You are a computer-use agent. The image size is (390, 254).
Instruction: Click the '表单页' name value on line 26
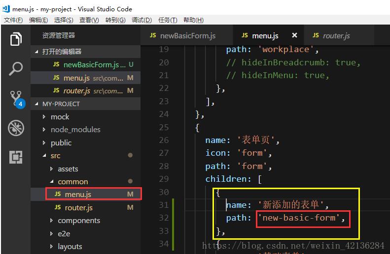tap(256, 140)
